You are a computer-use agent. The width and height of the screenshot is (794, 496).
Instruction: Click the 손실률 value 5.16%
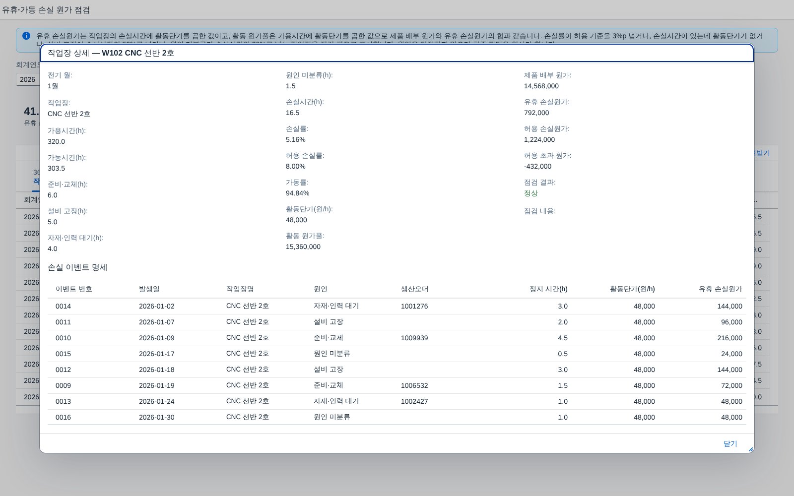[296, 139]
